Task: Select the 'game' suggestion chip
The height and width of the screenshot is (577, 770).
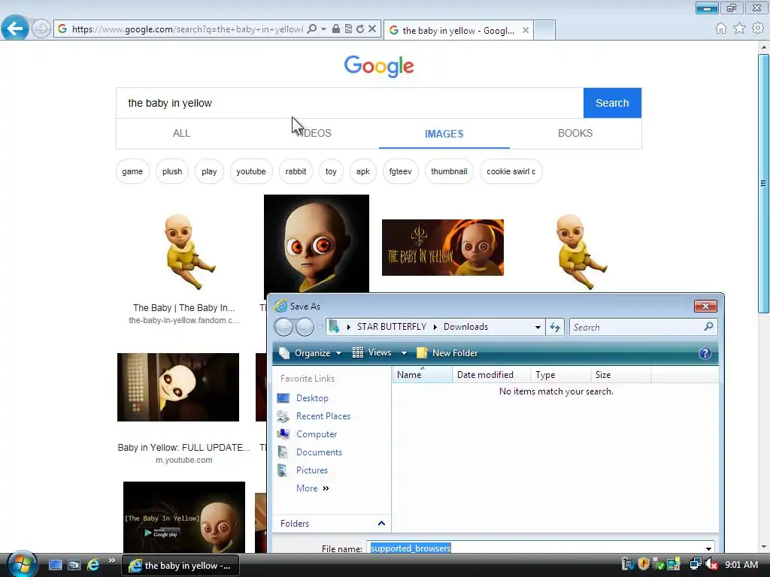Action: [132, 172]
